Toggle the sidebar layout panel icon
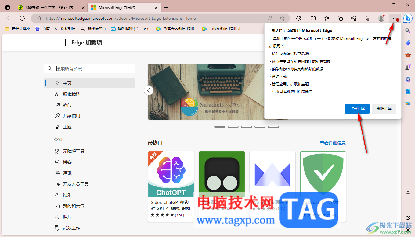The width and height of the screenshot is (415, 237). click(408, 206)
